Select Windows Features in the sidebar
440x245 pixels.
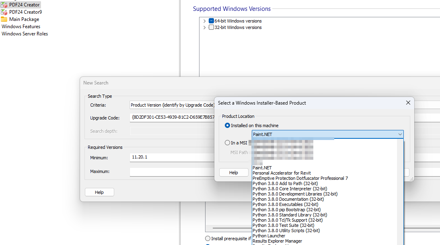21,26
